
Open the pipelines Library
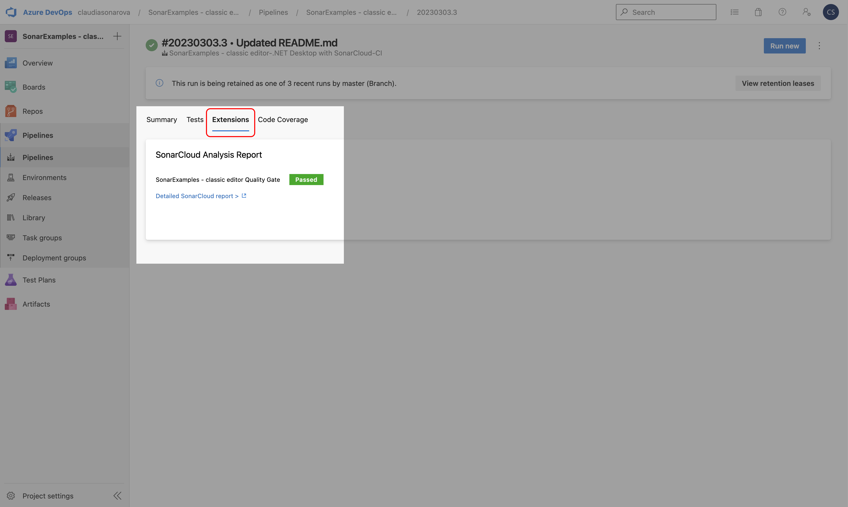[x=65, y=218]
